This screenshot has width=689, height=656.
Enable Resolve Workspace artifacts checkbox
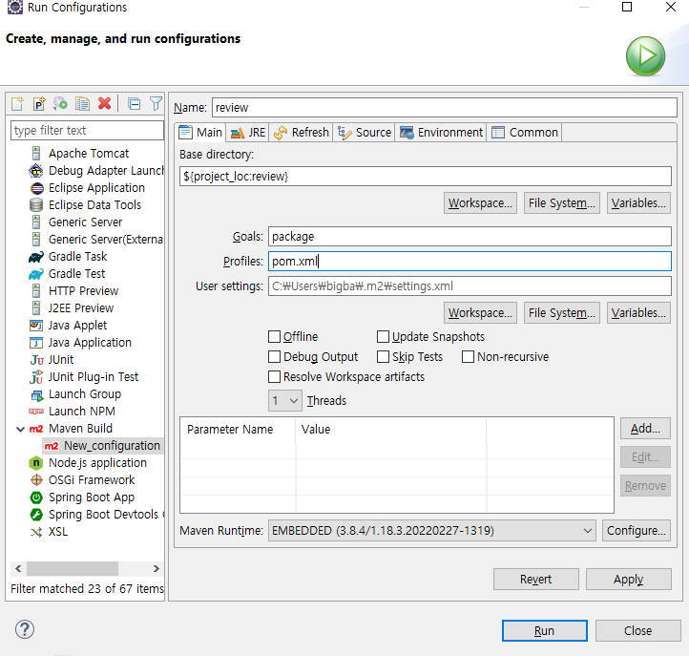274,377
